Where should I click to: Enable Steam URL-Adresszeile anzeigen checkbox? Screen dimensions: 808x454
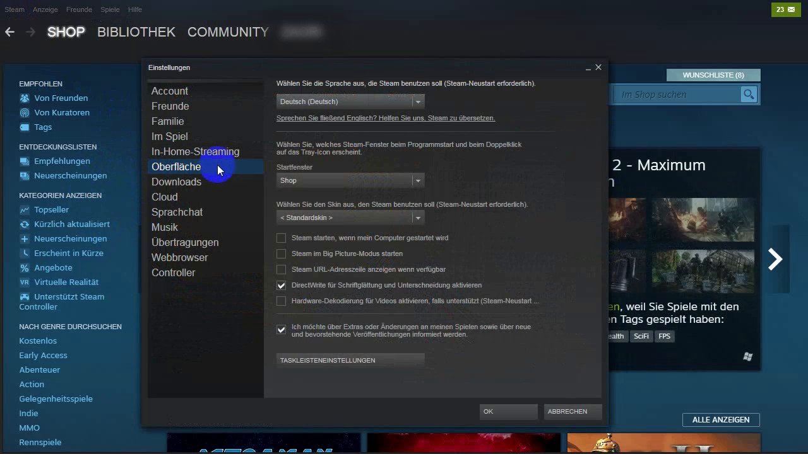(281, 269)
